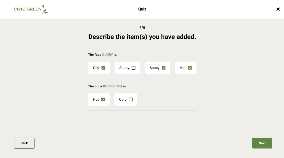Viewport: 284px width, 158px height.
Task: Click the Saucy option label text
Action: click(154, 68)
